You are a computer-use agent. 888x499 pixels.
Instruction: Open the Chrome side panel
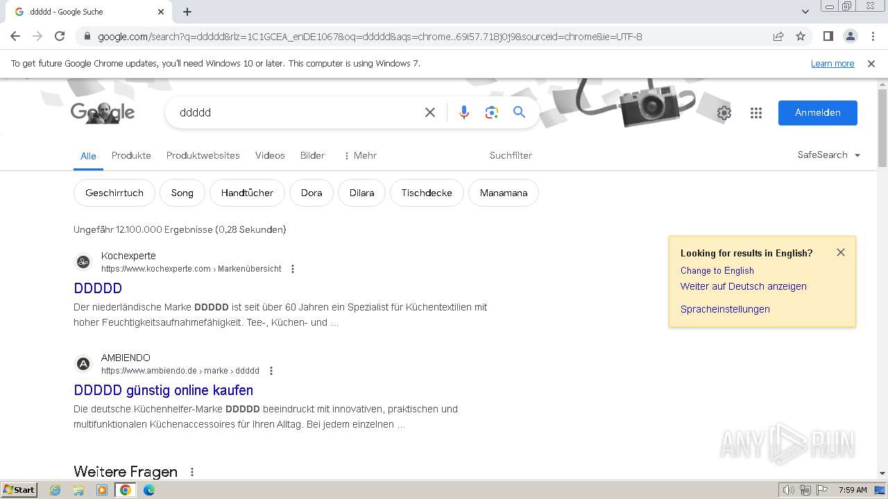pos(828,36)
